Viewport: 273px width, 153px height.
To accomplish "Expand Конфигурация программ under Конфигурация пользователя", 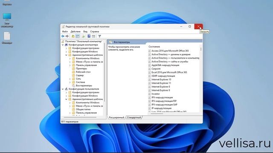I will point(66,93).
